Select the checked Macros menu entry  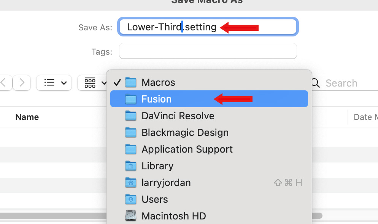158,82
